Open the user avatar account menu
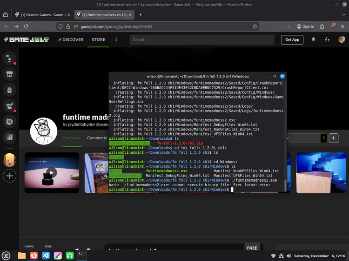This screenshot has height=261, width=349. pos(342,39)
